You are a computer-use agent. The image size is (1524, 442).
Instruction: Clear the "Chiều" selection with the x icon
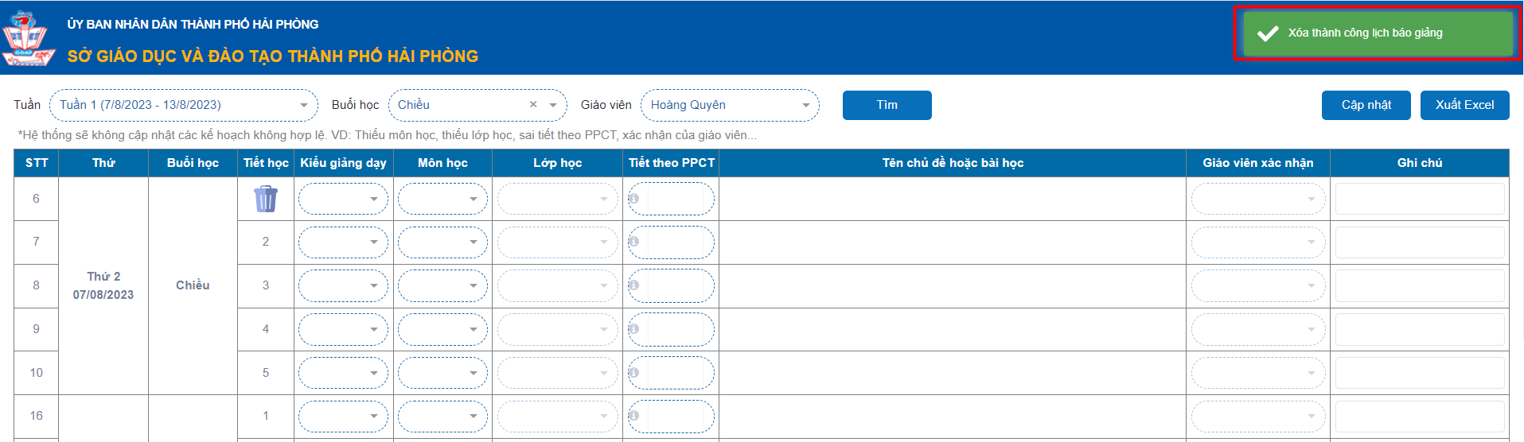click(533, 105)
